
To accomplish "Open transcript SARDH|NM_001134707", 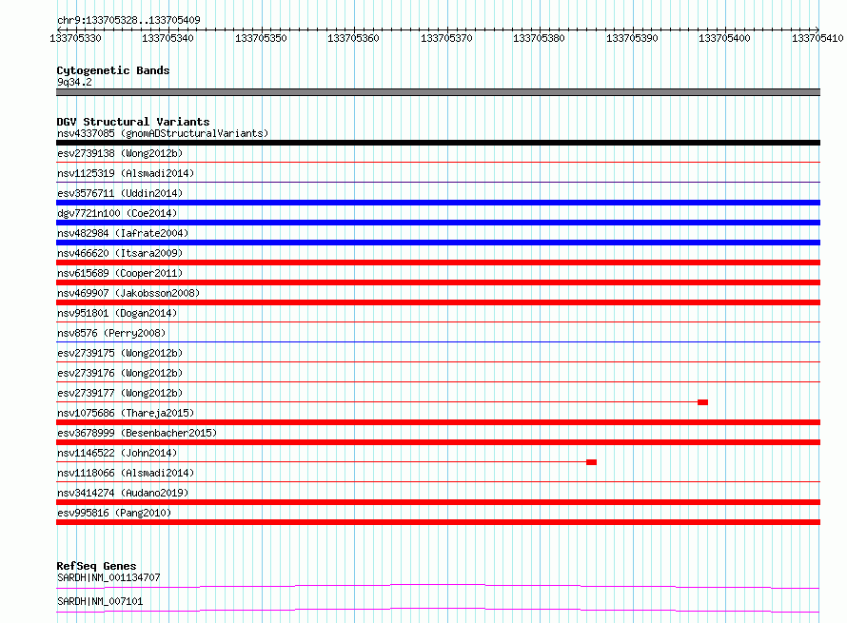I will [108, 577].
